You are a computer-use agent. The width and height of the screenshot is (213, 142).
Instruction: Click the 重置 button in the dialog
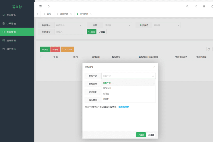click(x=151, y=135)
